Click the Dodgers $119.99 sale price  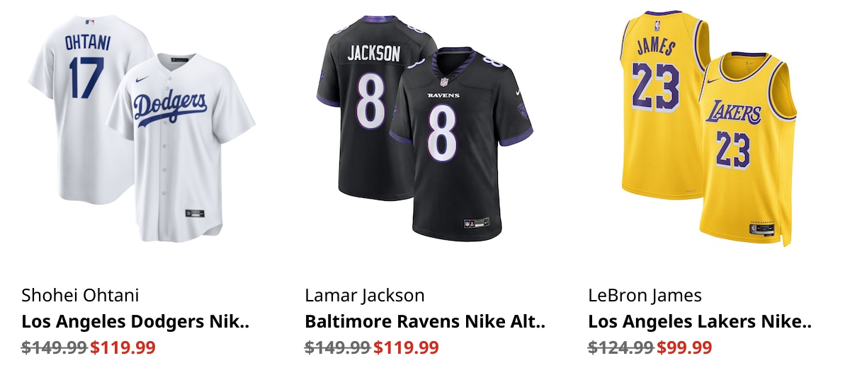click(x=123, y=347)
